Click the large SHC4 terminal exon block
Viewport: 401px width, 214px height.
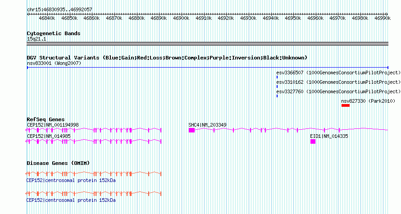(x=191, y=130)
